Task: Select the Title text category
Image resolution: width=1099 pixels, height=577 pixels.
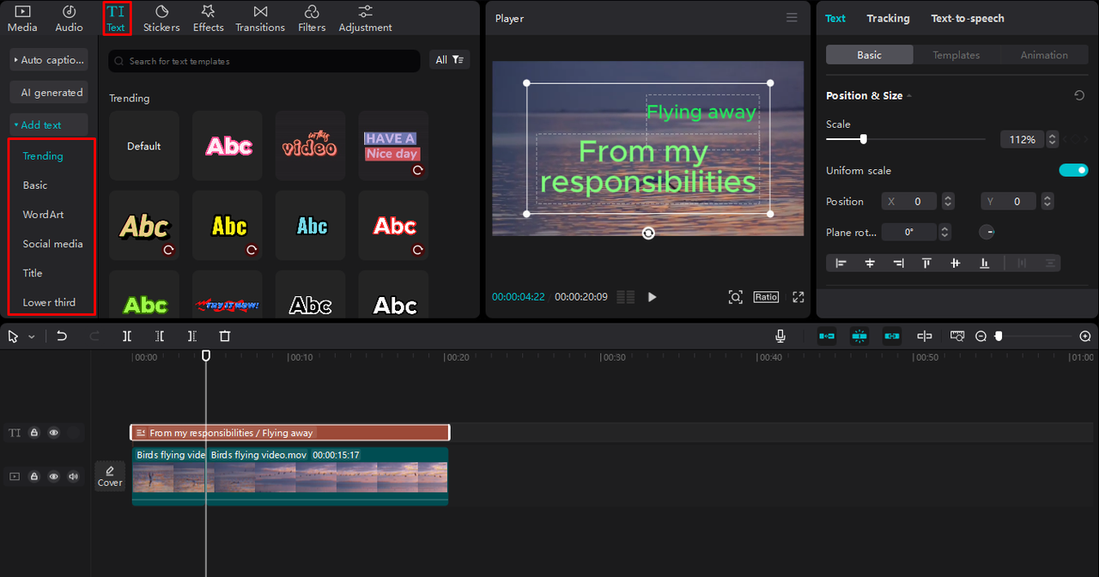Action: tap(33, 273)
